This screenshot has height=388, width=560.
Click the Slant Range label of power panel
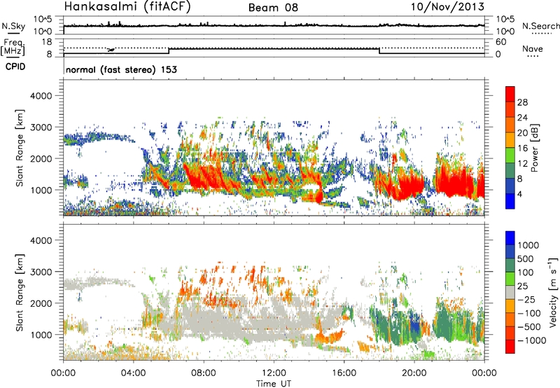coord(20,148)
